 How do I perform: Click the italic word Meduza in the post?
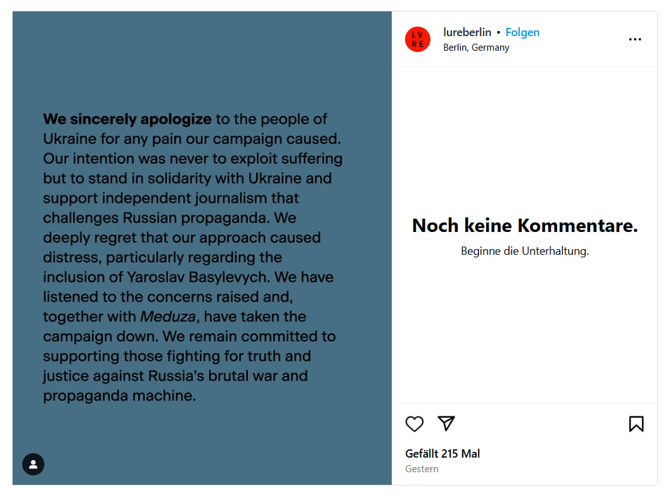169,316
